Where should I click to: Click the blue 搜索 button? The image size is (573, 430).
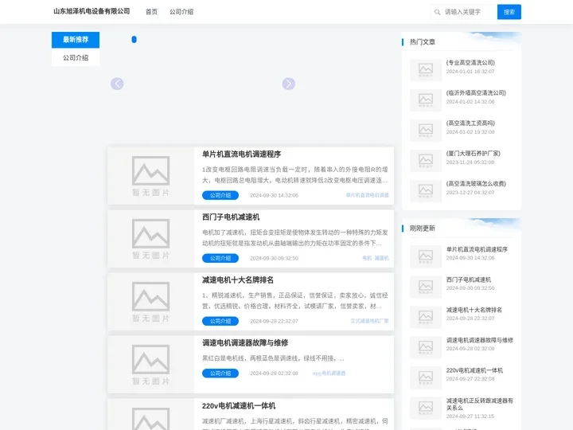coord(509,12)
